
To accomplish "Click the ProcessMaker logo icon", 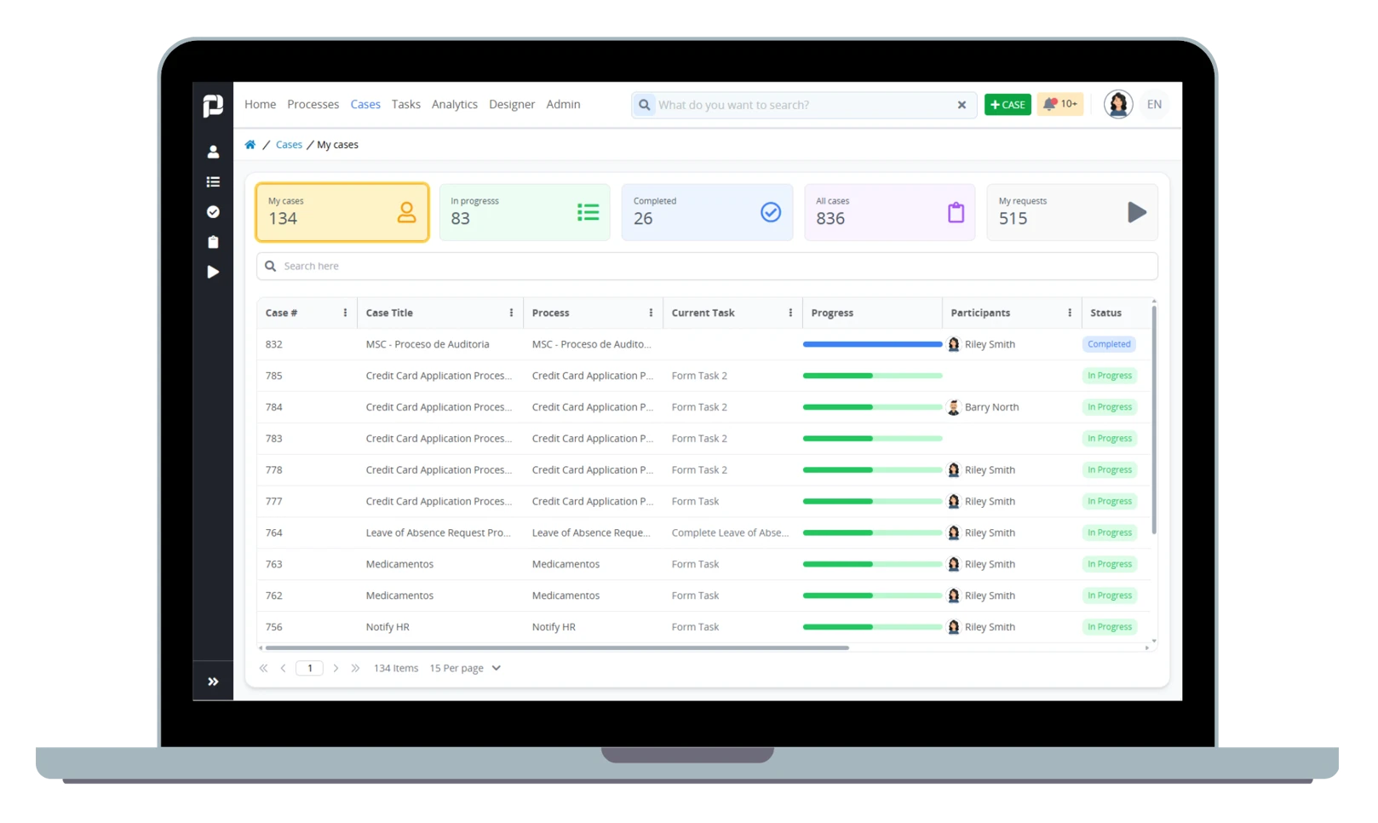I will [213, 105].
